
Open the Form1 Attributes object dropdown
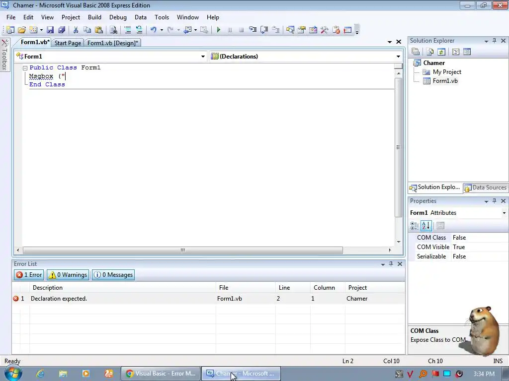coord(504,213)
